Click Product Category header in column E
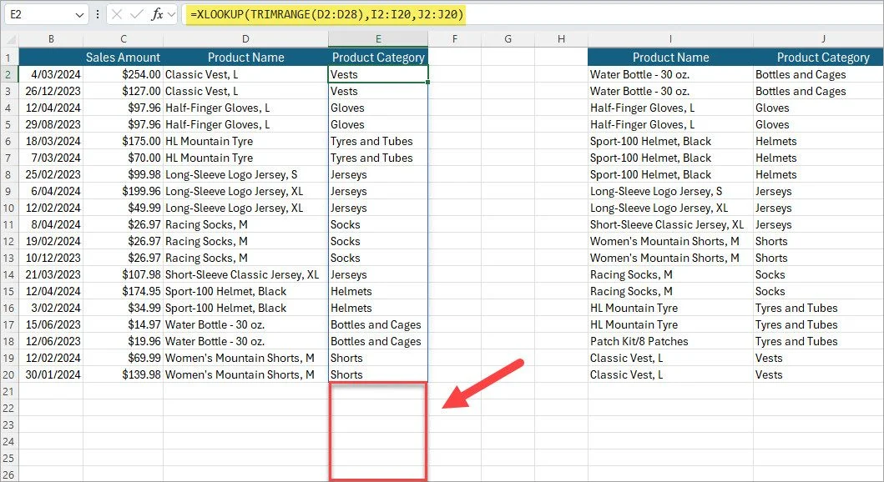This screenshot has height=482, width=884. (x=378, y=58)
